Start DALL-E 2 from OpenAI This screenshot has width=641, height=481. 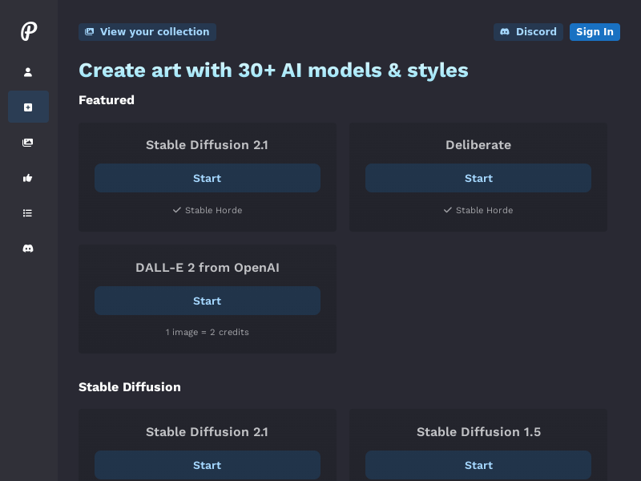pos(208,301)
